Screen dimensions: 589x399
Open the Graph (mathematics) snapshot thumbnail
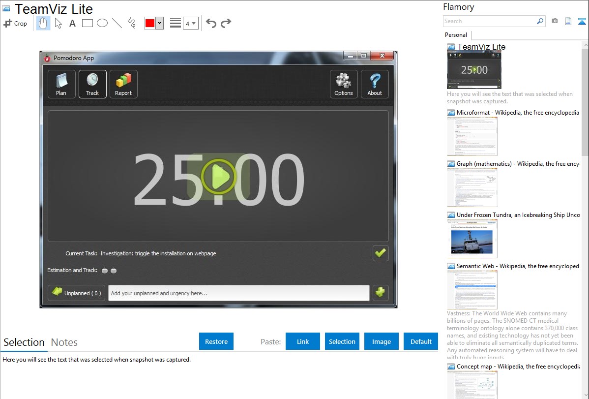coord(472,187)
